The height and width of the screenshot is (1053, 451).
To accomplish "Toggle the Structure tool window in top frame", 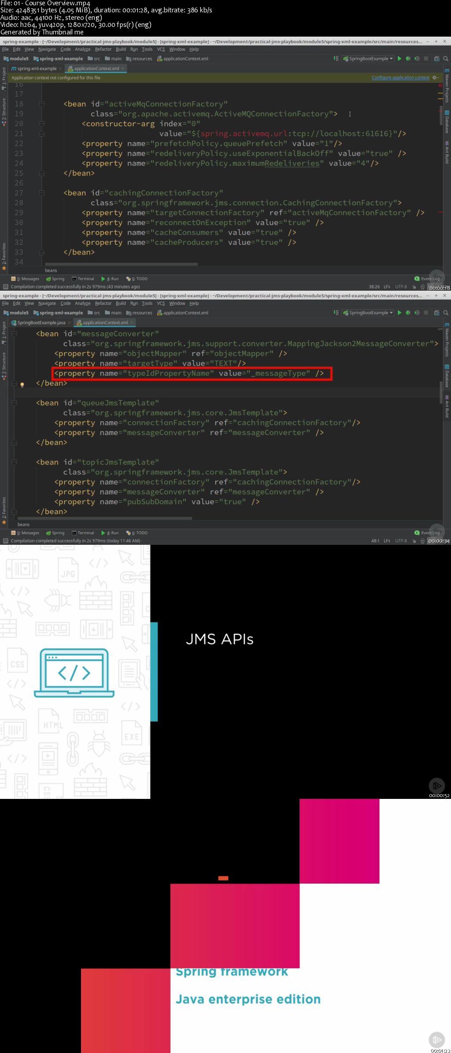I will (4, 111).
